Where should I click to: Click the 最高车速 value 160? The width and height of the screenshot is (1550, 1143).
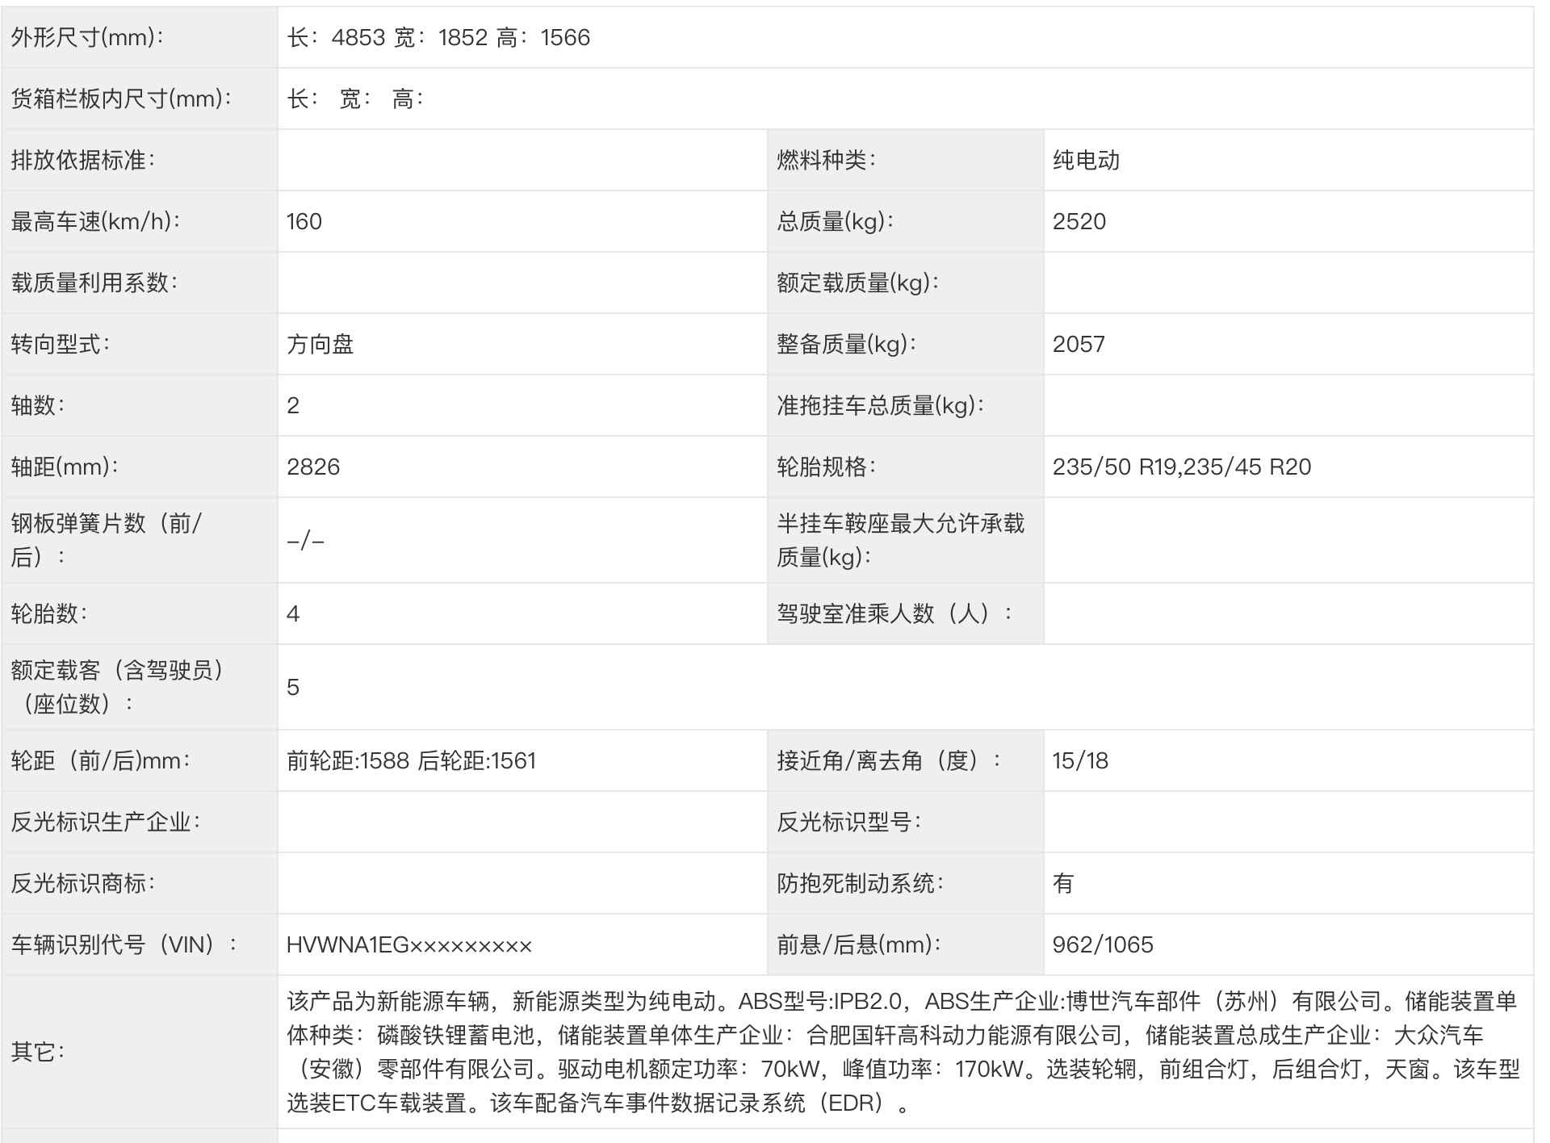click(x=304, y=221)
